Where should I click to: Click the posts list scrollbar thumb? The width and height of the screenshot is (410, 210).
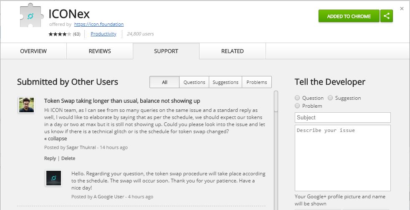point(276,101)
